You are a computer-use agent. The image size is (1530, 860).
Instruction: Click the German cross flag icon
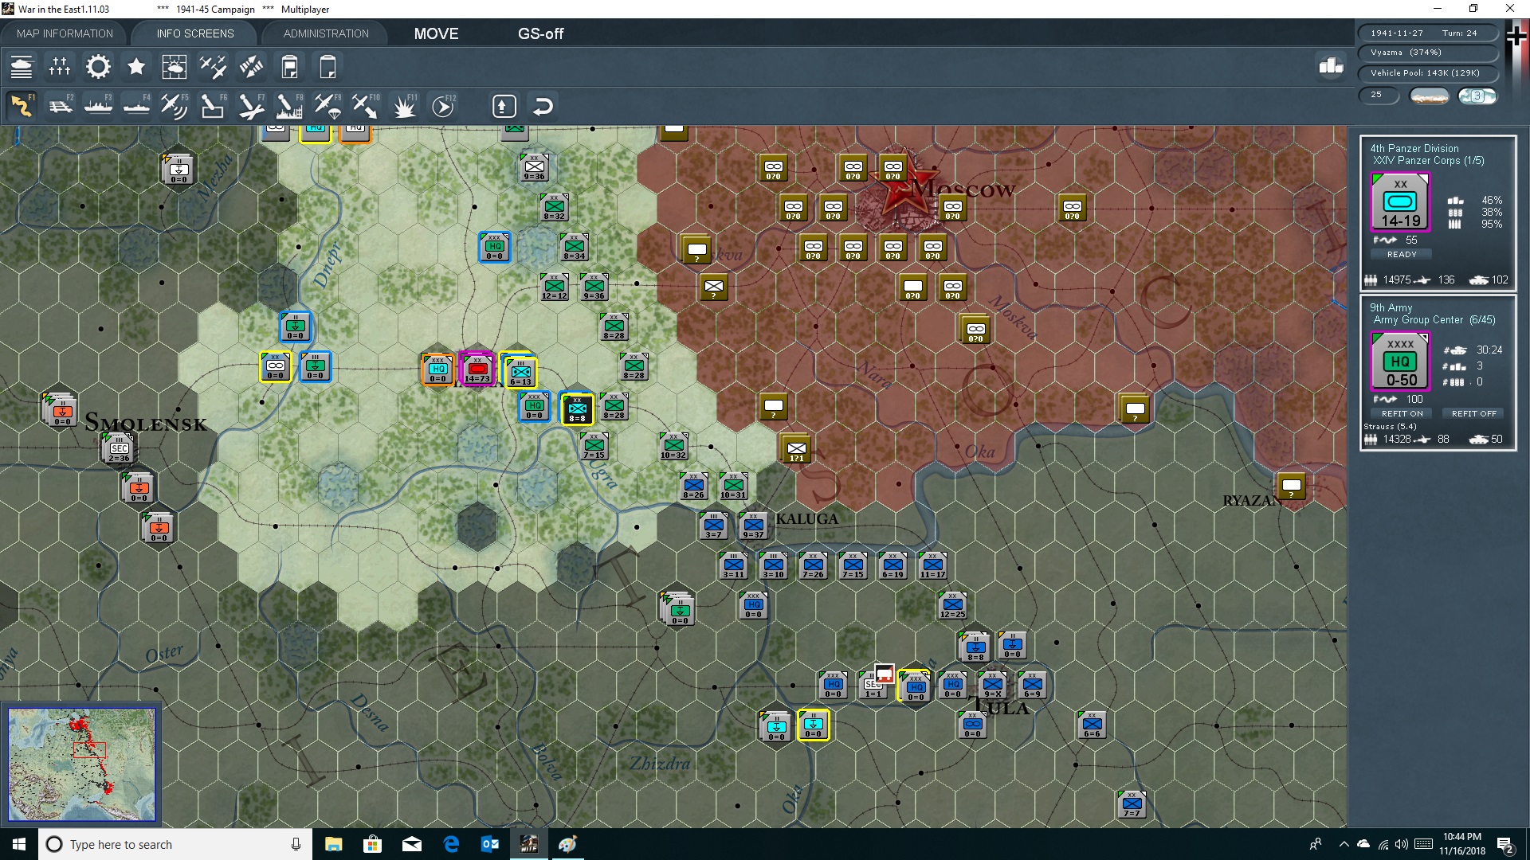pos(1516,37)
